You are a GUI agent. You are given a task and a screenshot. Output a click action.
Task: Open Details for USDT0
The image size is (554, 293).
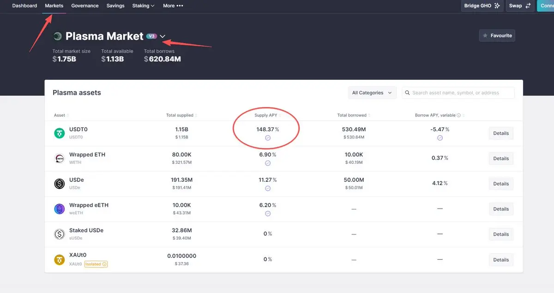pyautogui.click(x=501, y=133)
